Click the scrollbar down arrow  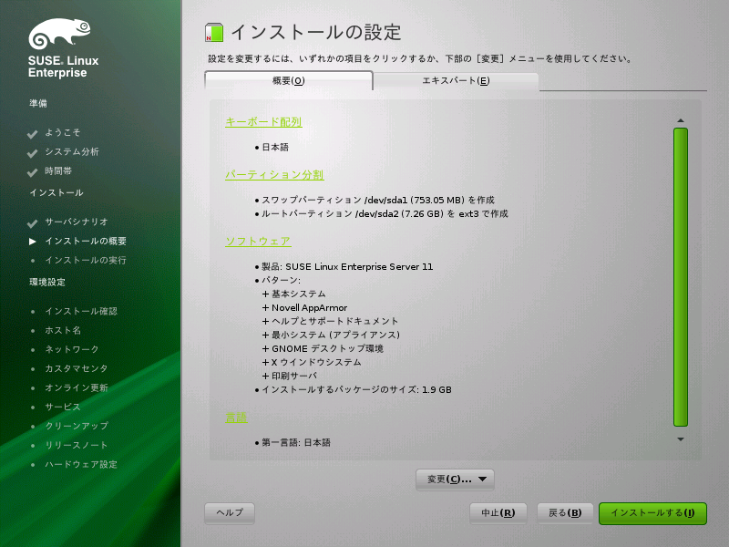point(681,439)
